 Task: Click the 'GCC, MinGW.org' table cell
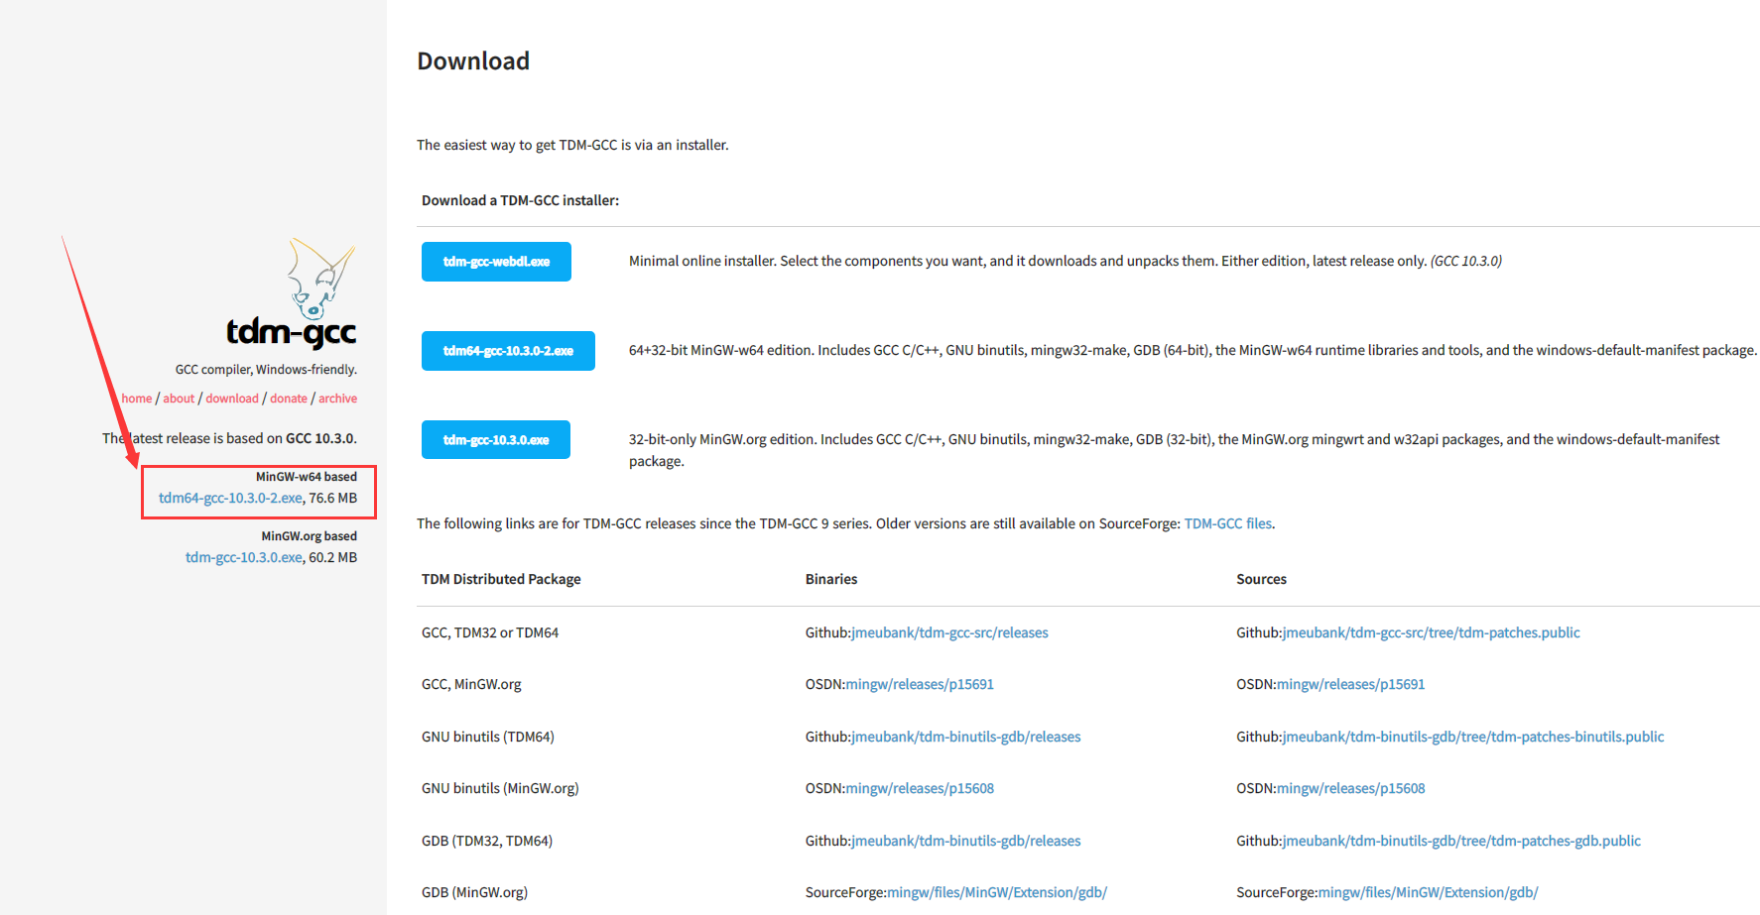pos(471,684)
